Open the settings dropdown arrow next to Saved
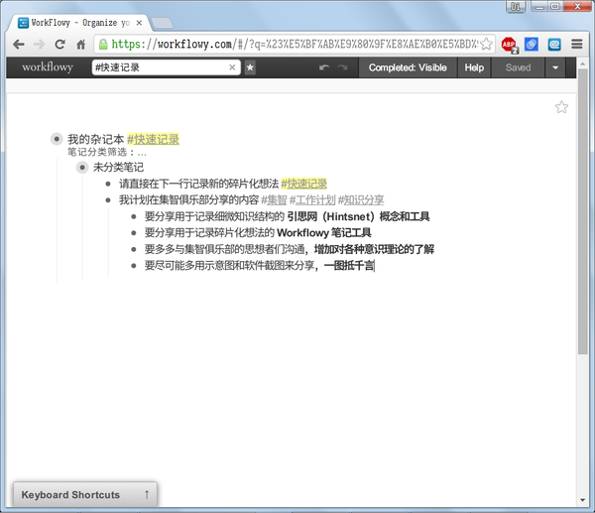 tap(555, 67)
